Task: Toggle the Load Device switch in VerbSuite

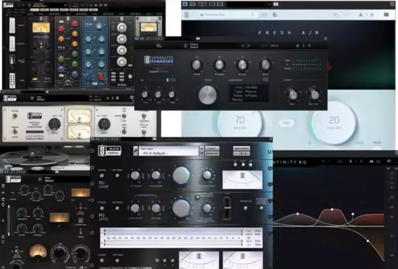Action: pos(265,80)
